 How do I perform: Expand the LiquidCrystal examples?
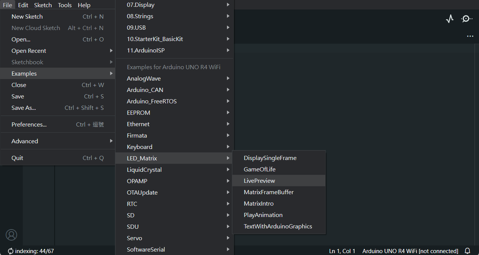point(175,170)
